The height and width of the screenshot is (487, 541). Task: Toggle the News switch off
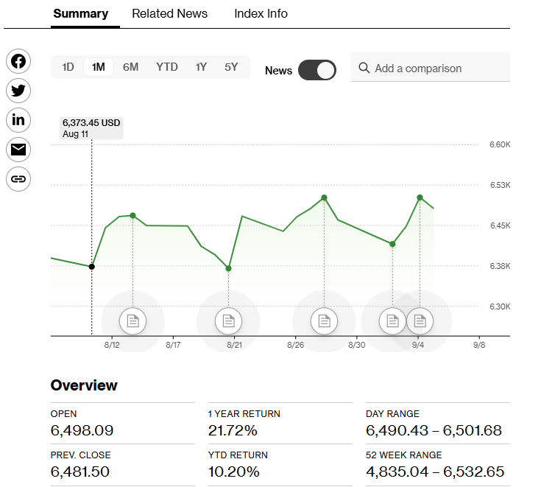[317, 70]
